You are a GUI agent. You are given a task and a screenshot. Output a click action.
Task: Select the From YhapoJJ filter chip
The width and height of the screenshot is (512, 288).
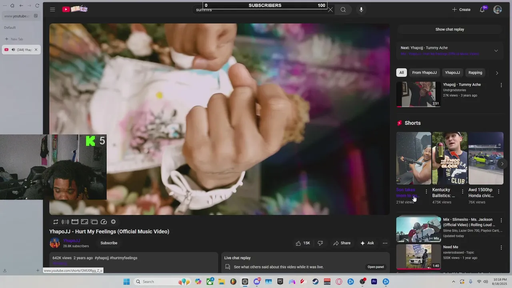tap(424, 72)
